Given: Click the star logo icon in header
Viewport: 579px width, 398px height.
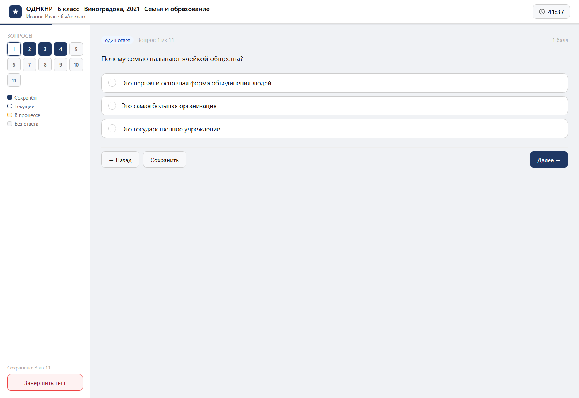Looking at the screenshot, I should click(15, 12).
